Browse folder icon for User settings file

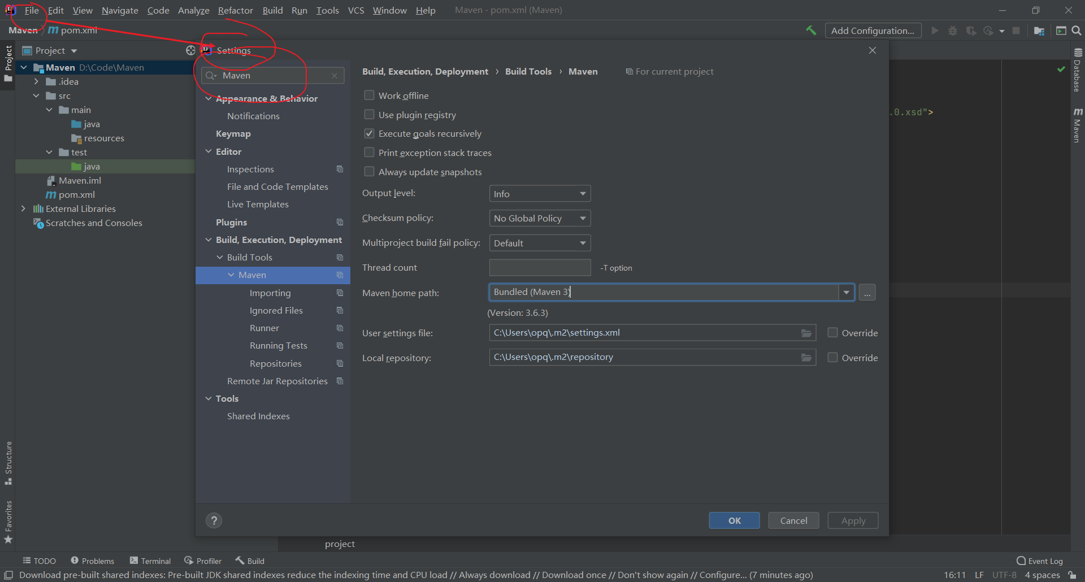[x=806, y=333]
